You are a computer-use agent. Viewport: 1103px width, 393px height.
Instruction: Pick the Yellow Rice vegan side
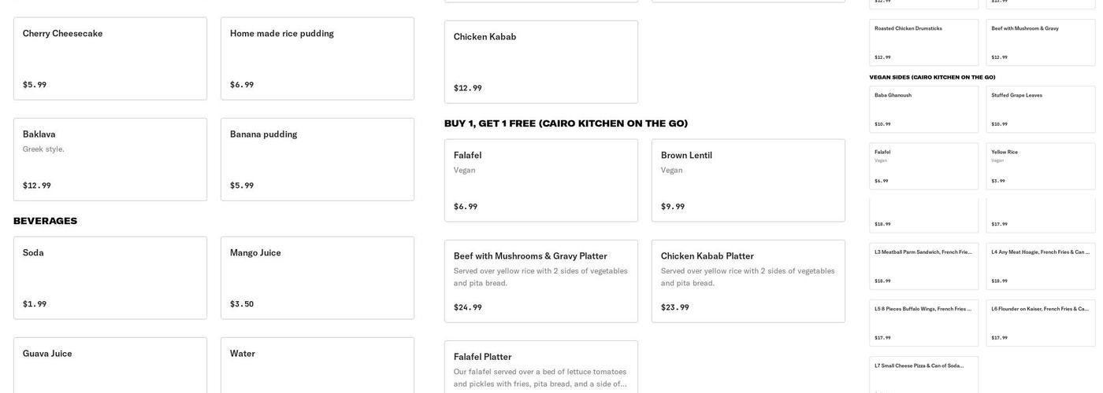tap(1041, 166)
